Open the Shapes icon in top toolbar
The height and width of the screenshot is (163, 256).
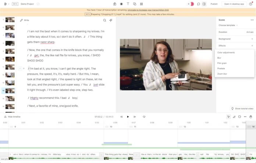click(x=135, y=4)
